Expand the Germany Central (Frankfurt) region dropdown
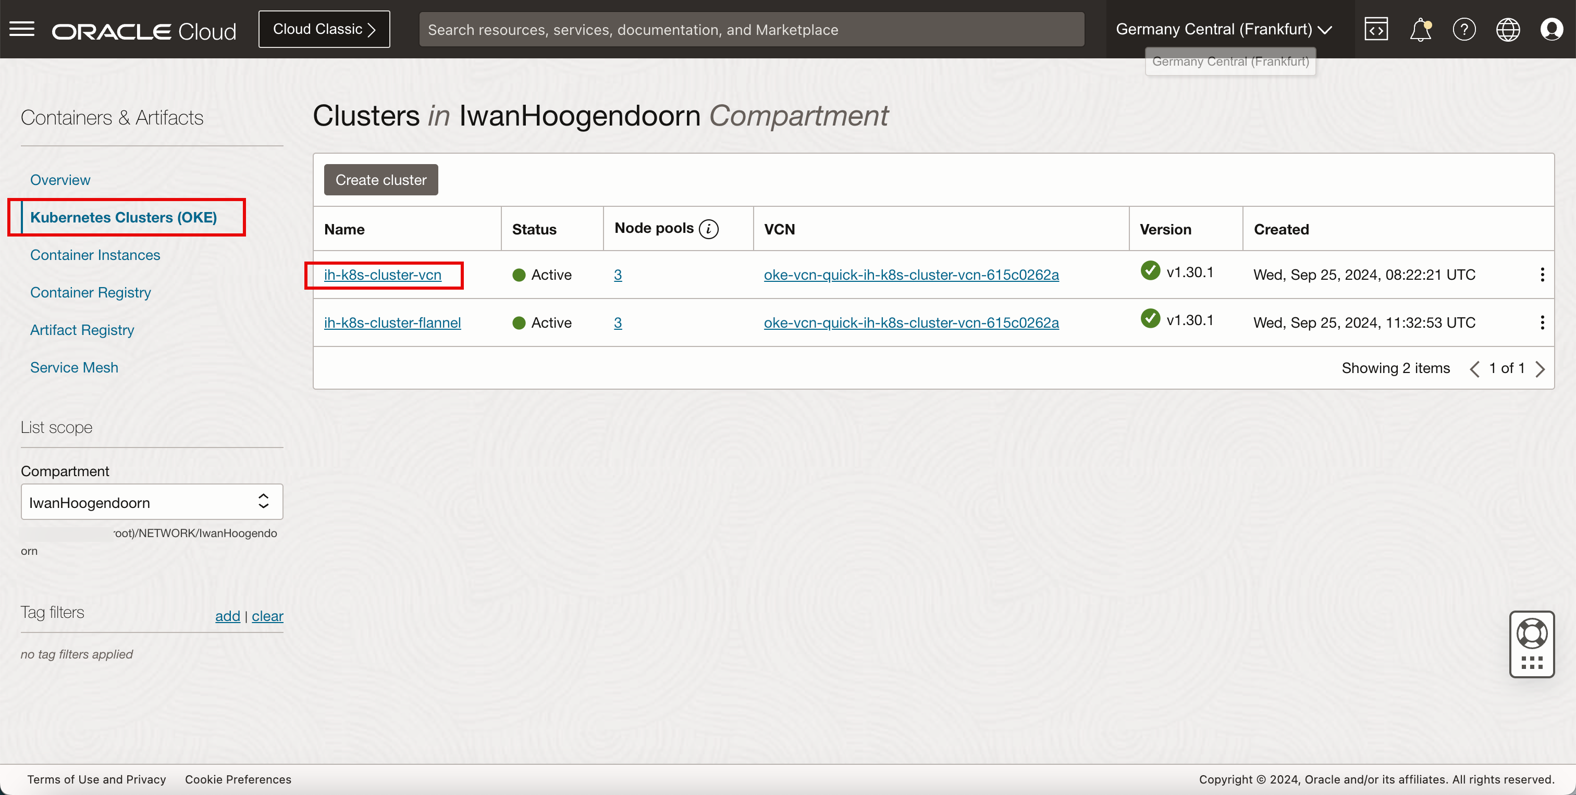The width and height of the screenshot is (1576, 795). pyautogui.click(x=1224, y=29)
